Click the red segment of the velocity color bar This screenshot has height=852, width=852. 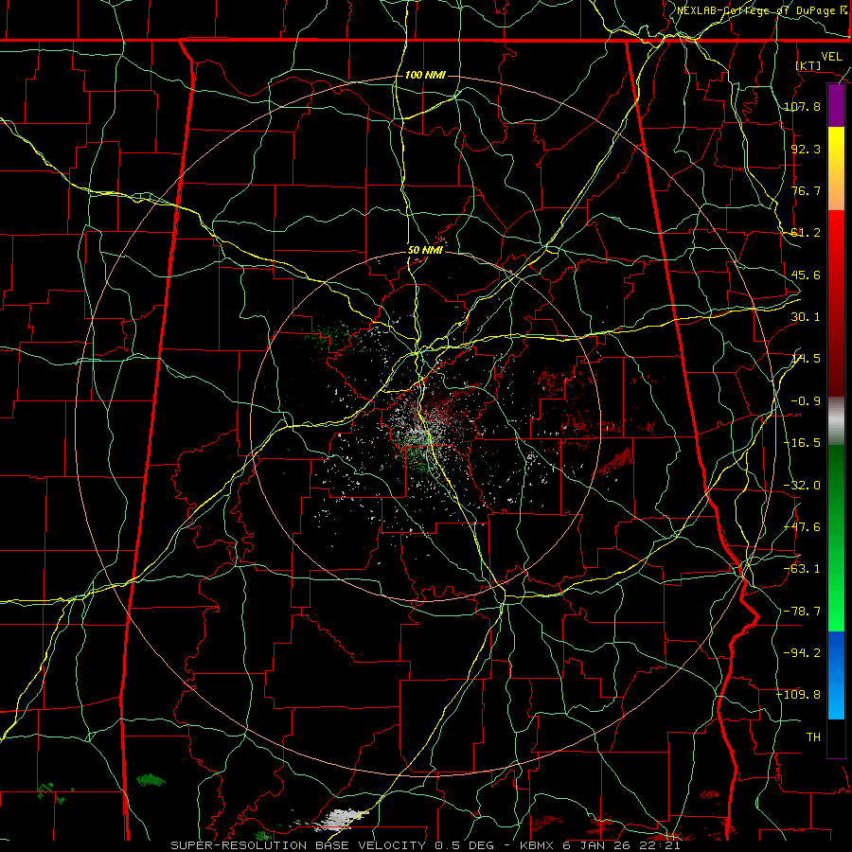836,303
